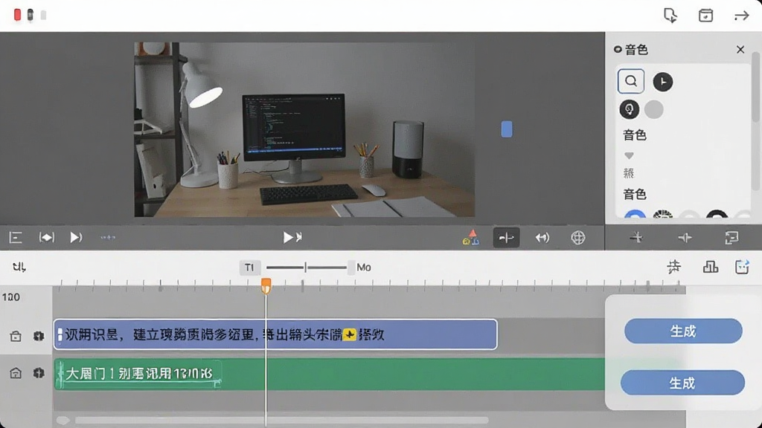Click the vertical scrollbar of the 音色 panel

(x=756, y=88)
